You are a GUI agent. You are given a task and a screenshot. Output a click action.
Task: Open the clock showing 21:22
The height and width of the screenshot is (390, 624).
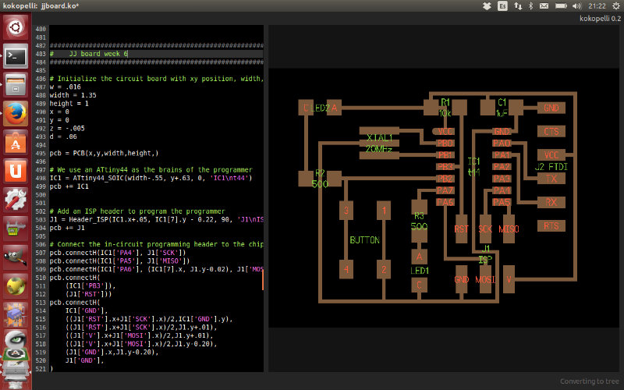pyautogui.click(x=597, y=5)
